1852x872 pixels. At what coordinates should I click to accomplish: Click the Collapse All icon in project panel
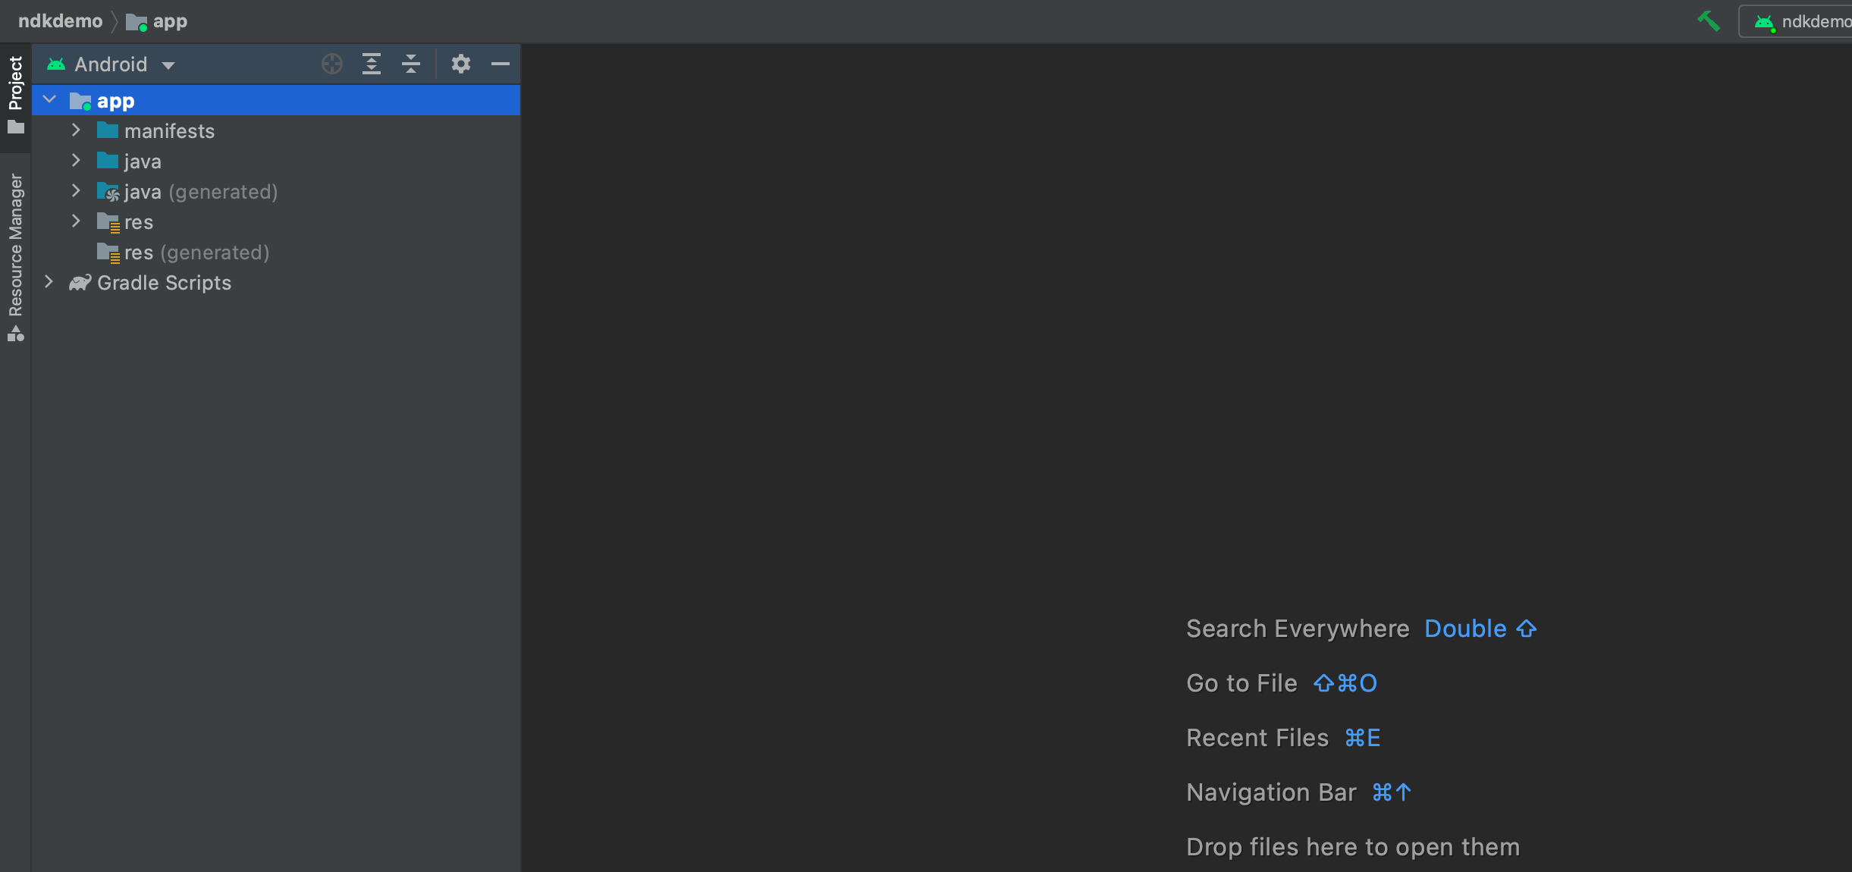(x=410, y=64)
